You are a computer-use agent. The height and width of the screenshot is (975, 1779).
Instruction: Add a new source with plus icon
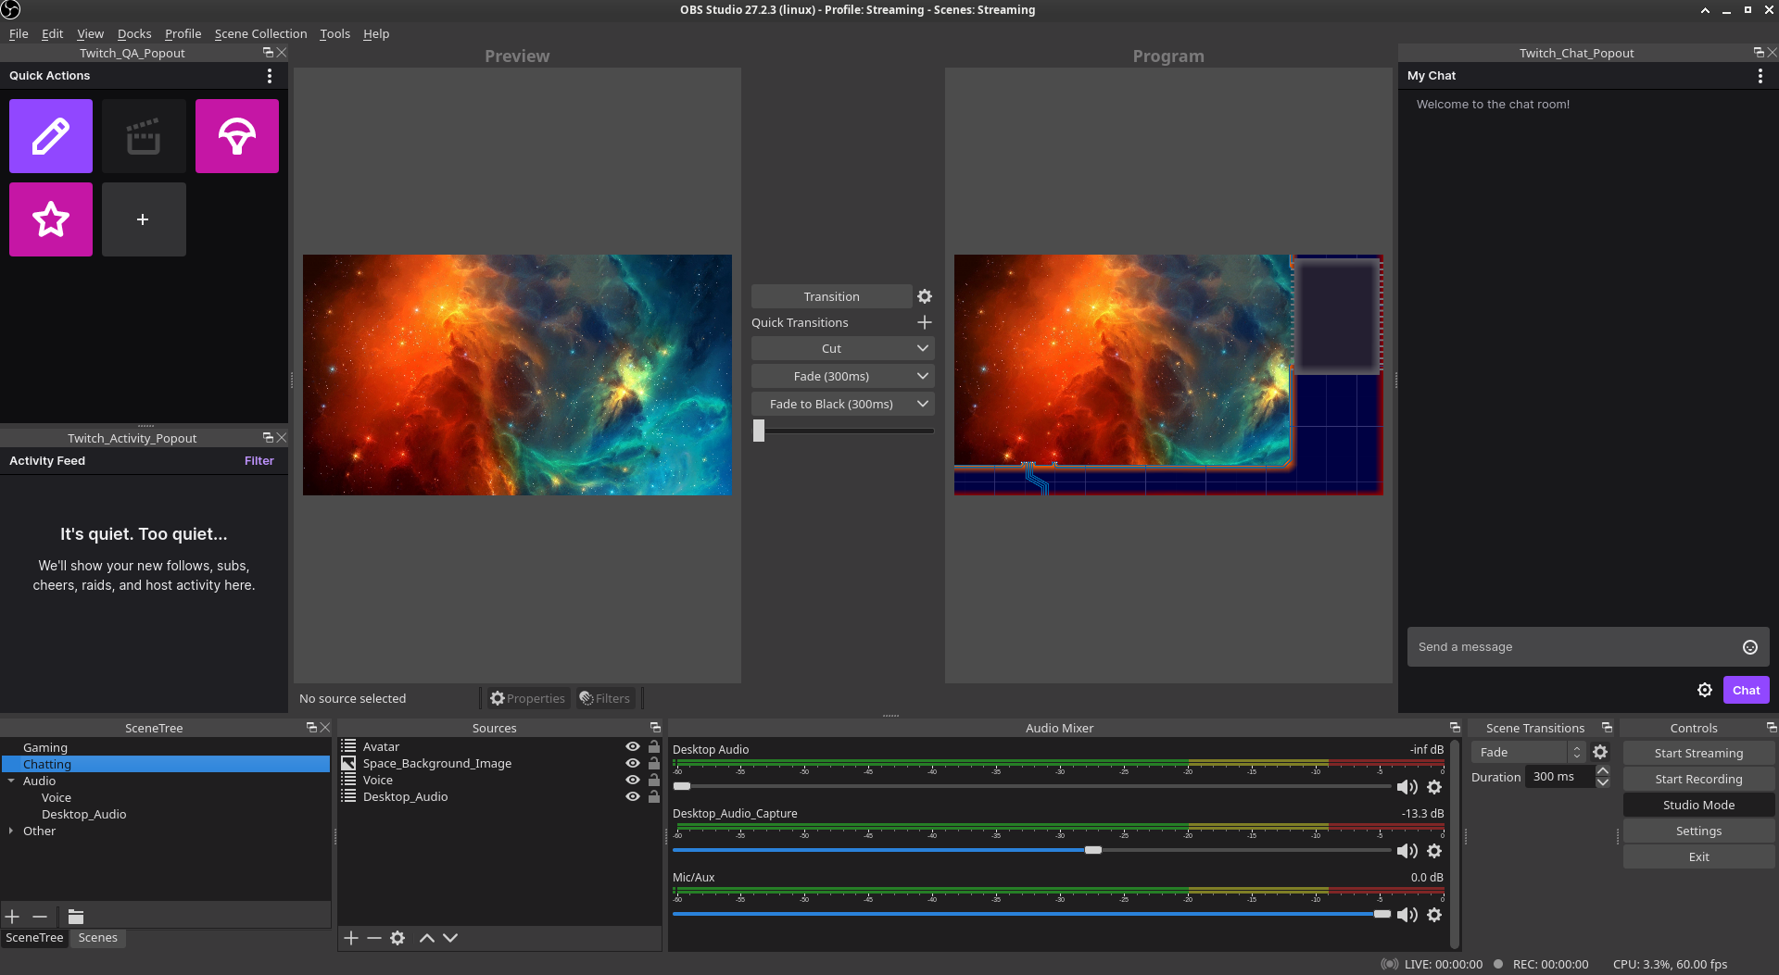(350, 937)
